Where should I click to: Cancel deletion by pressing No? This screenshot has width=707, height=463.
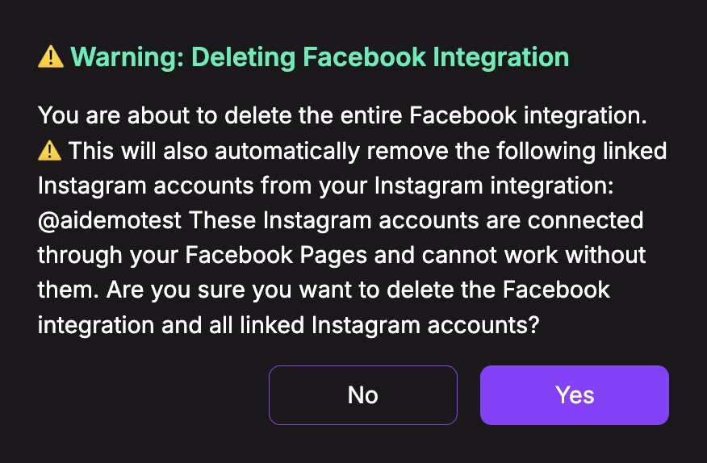click(362, 395)
